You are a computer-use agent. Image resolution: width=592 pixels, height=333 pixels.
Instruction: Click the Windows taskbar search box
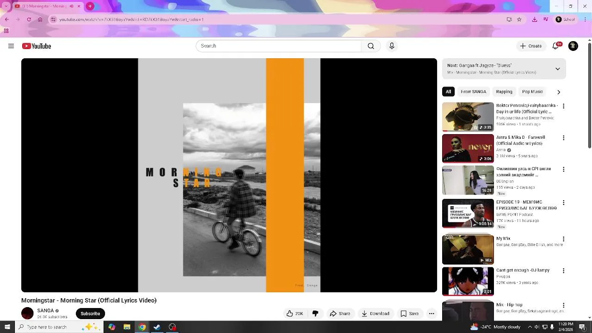60,327
